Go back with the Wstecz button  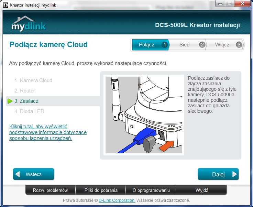tap(34, 174)
